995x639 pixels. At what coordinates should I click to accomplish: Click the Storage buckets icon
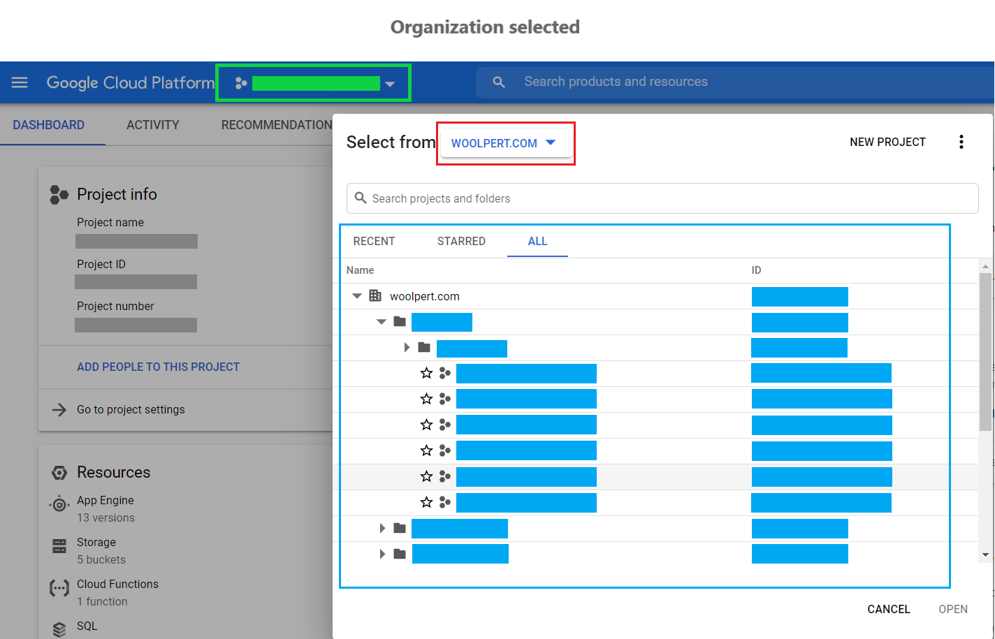pyautogui.click(x=59, y=546)
